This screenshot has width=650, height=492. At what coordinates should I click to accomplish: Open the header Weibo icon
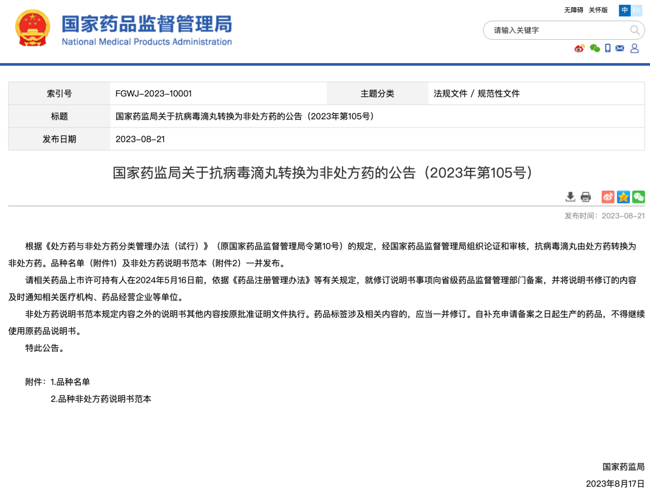coord(579,49)
